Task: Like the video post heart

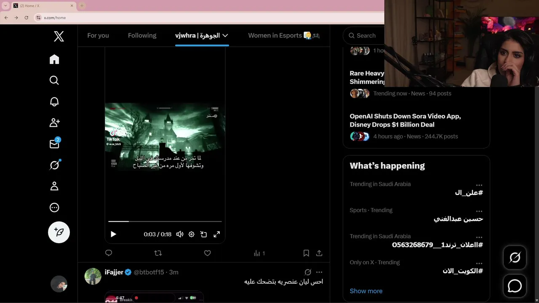Action: point(207,253)
